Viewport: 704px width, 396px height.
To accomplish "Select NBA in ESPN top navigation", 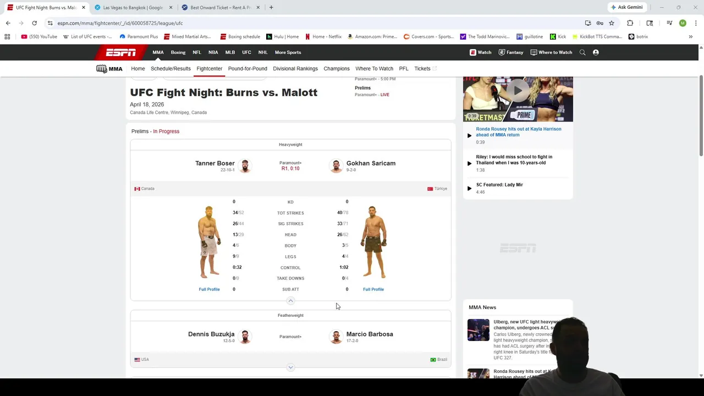I will [x=213, y=52].
